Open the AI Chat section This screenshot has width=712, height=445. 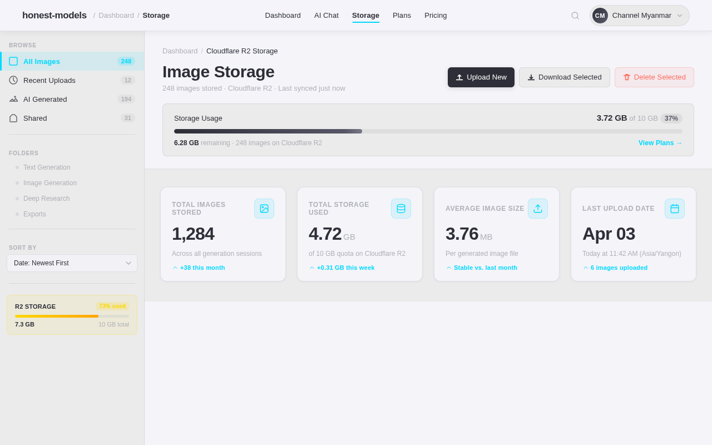(327, 15)
